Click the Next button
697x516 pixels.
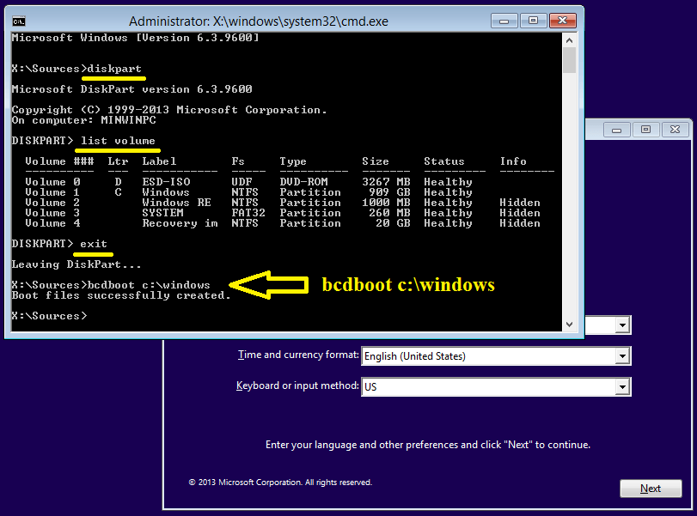(x=651, y=488)
